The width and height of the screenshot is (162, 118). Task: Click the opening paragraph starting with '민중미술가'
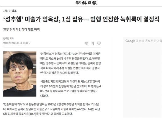coord(70,63)
